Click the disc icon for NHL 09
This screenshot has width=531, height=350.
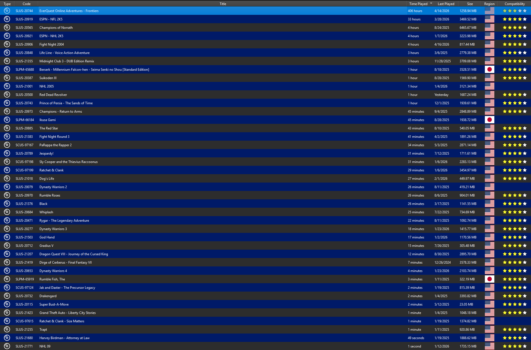coord(7,346)
